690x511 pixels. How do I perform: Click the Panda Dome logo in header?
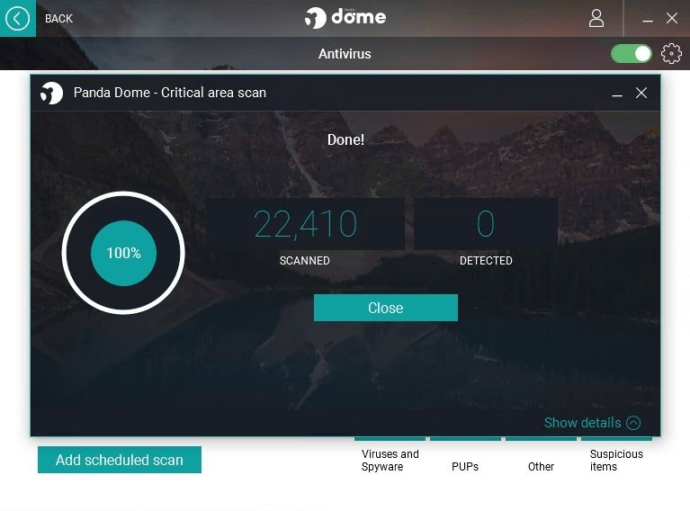[345, 18]
